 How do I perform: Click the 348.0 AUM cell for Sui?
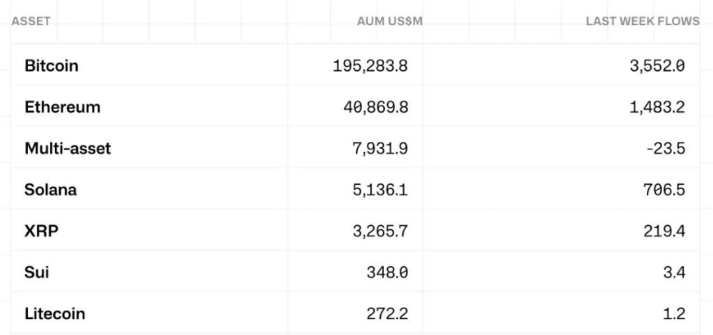[x=387, y=272]
